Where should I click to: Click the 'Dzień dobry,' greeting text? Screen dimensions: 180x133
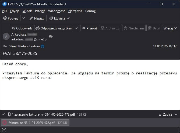click(x=15, y=64)
